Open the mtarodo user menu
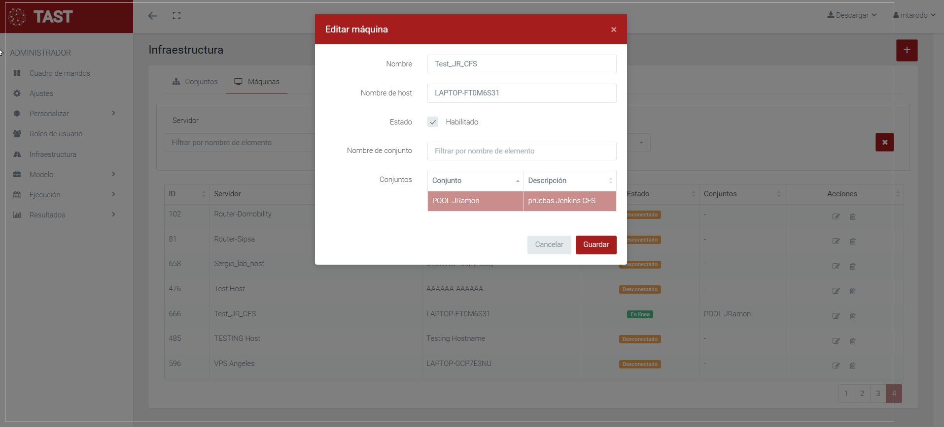This screenshot has width=944, height=427. click(x=914, y=15)
